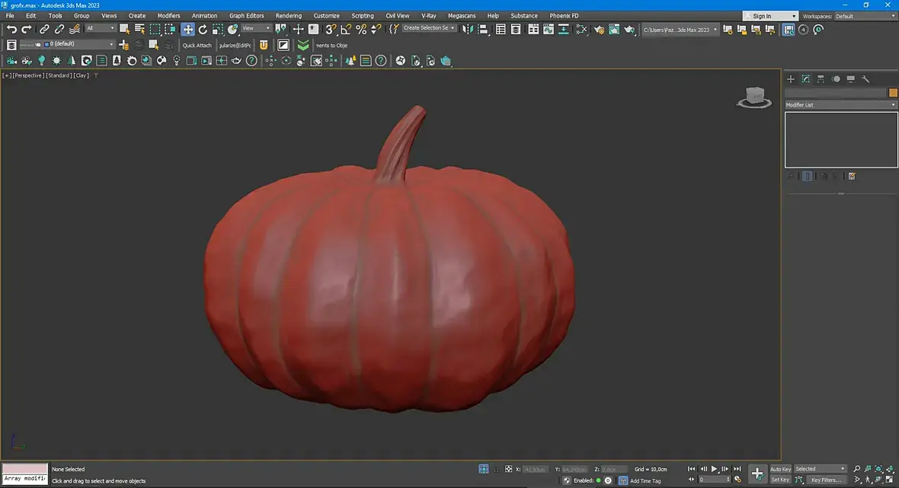
Task: Click the orange object color swatch
Action: pos(893,93)
